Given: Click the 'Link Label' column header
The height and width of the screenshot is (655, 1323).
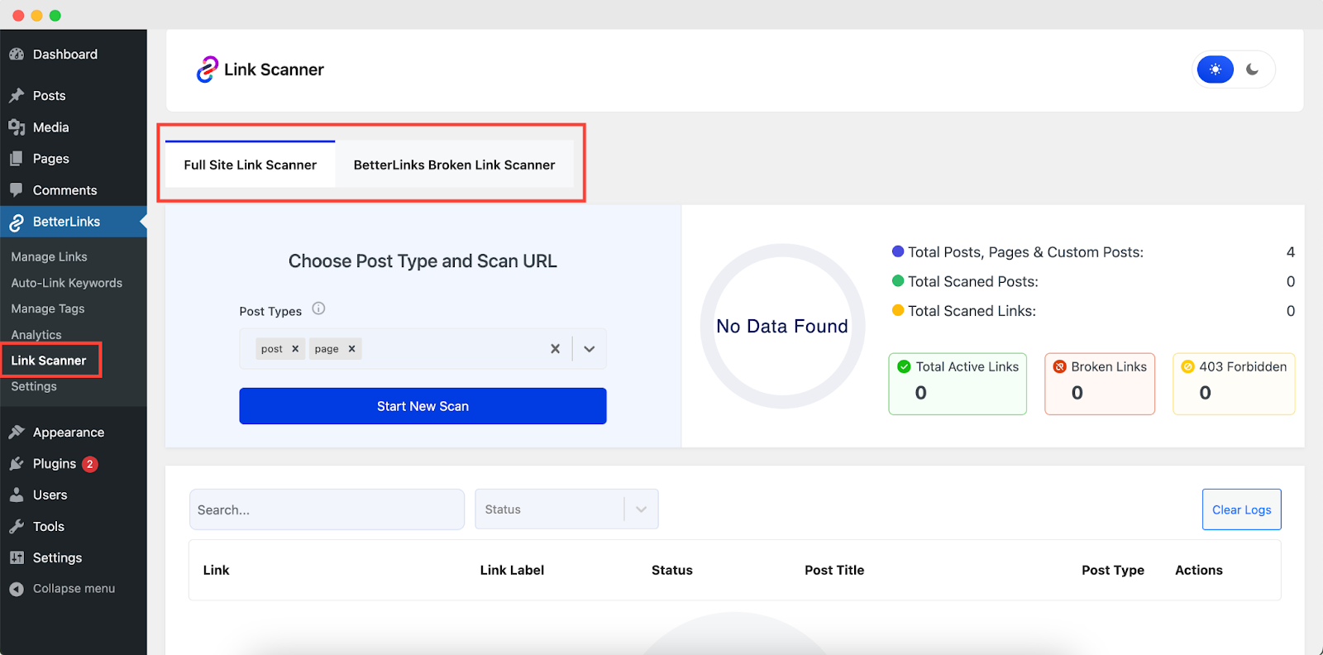Looking at the screenshot, I should tap(512, 571).
